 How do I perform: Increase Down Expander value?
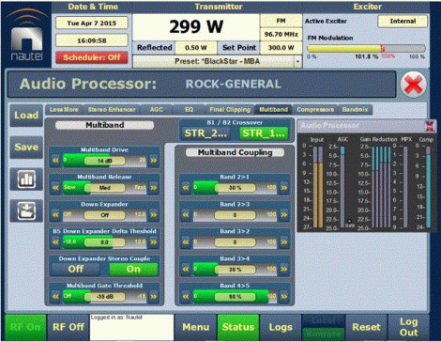click(x=154, y=215)
